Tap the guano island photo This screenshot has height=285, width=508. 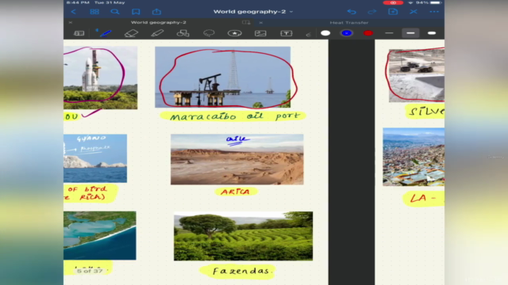pos(95,158)
